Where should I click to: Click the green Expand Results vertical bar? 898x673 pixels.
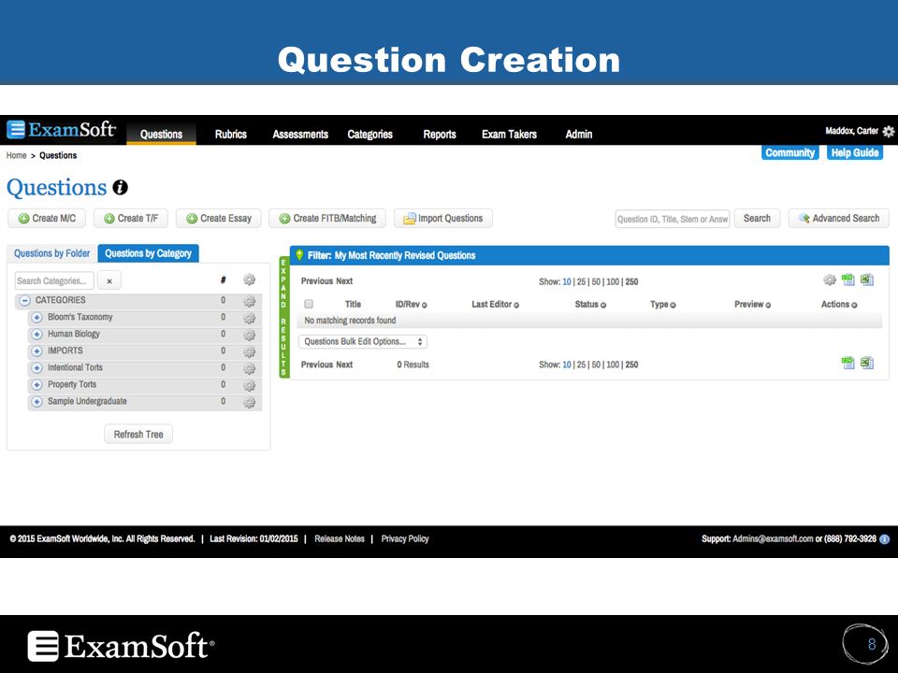(x=283, y=317)
